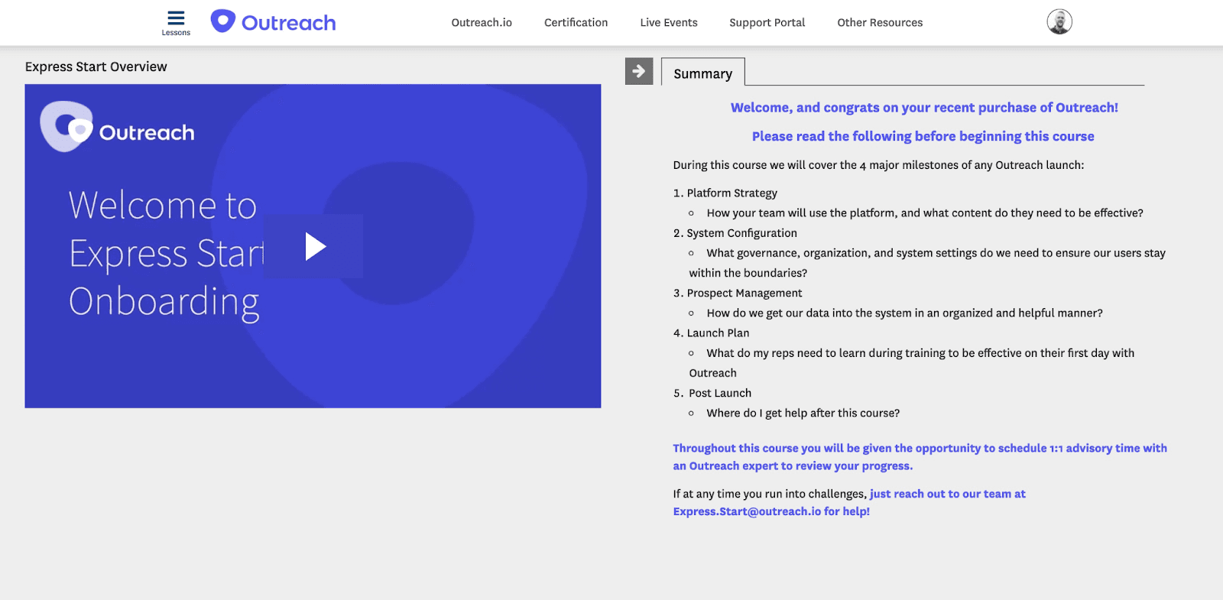1223x600 pixels.
Task: Click the 'Platform Strategy' milestone item
Action: (x=732, y=193)
